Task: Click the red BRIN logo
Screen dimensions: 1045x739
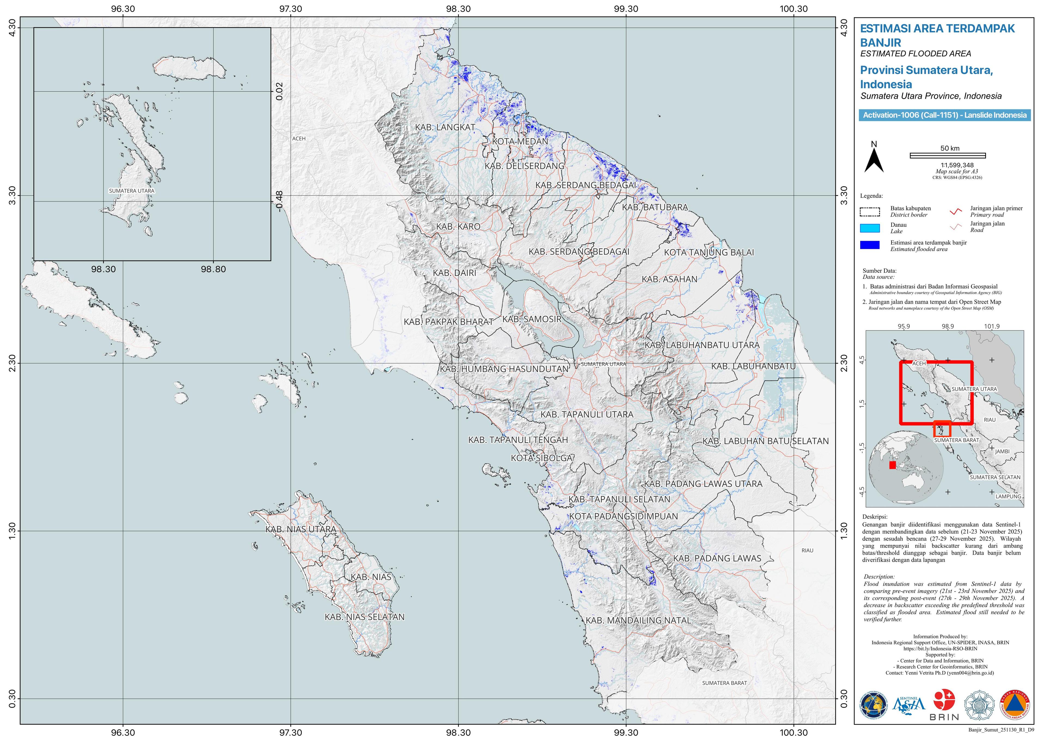Action: coord(944,700)
